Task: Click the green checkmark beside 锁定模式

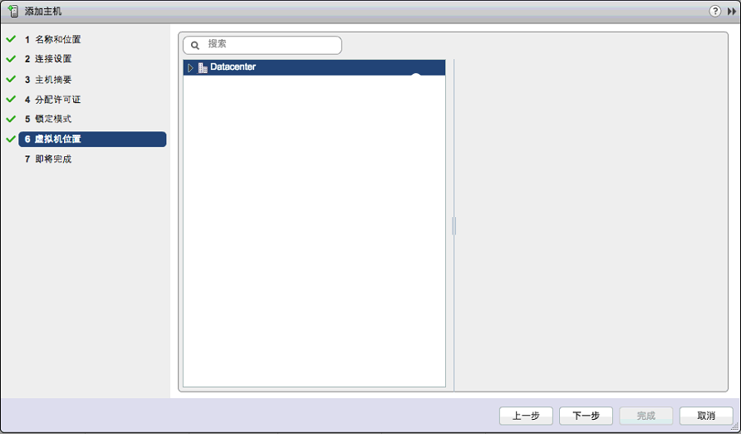Action: (x=11, y=119)
